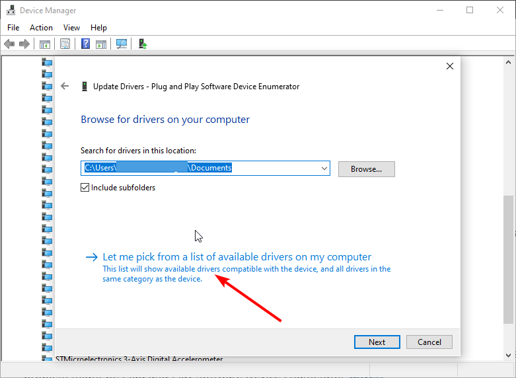Close the Update Drivers dialog with X

tap(450, 66)
